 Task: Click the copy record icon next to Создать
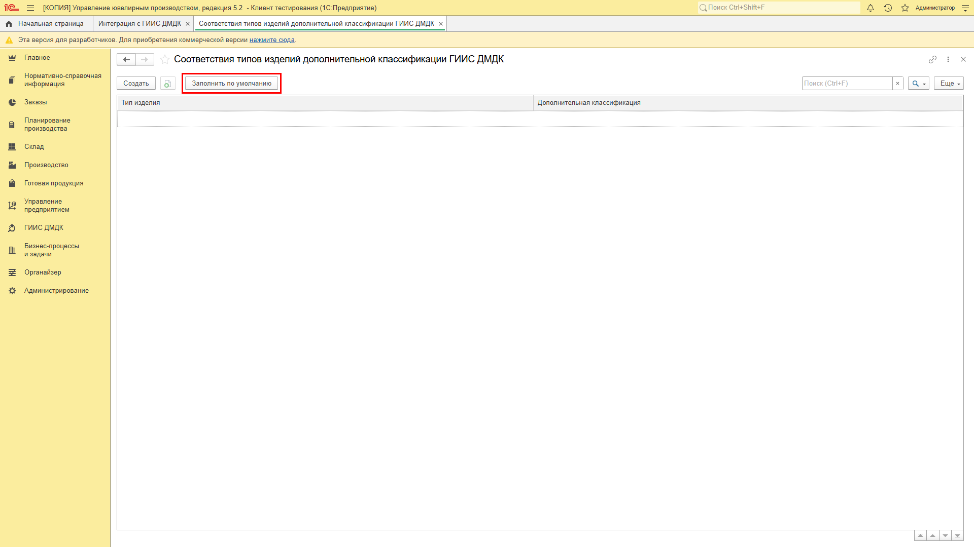167,84
